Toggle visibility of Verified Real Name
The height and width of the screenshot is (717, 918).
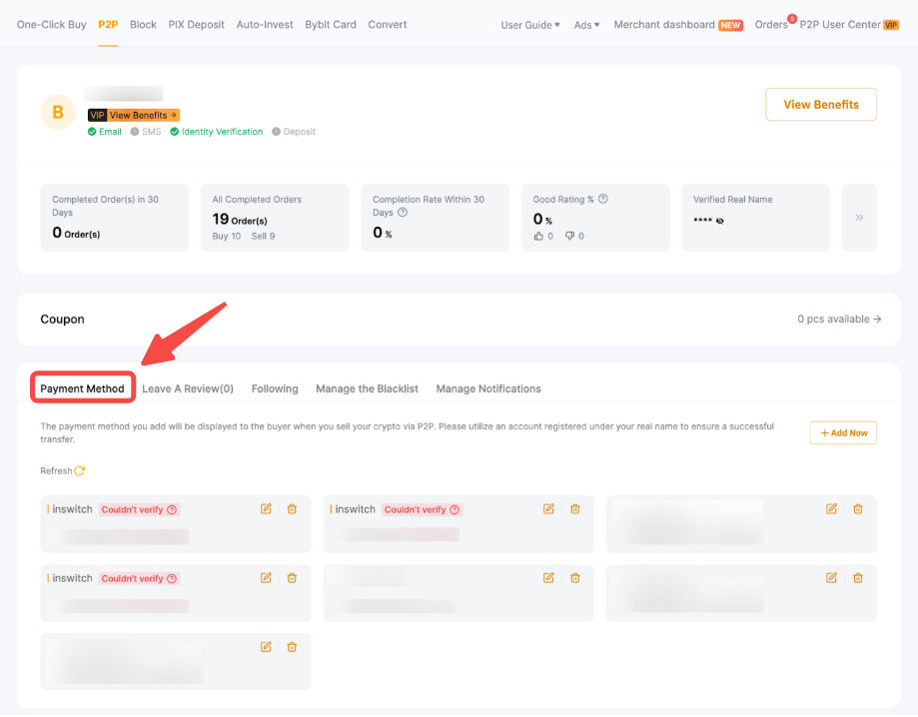[x=720, y=221]
